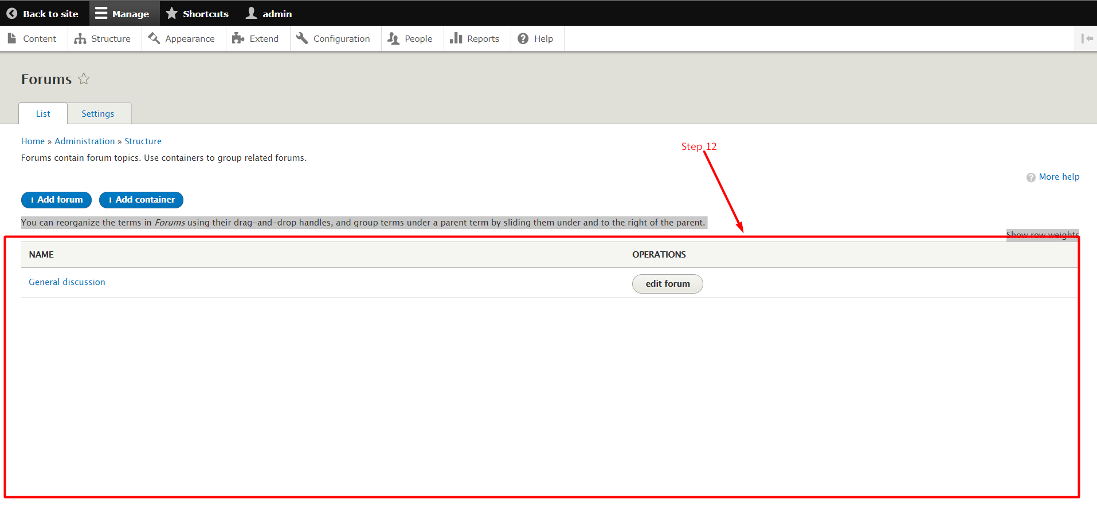
Task: Click the Add forum button
Action: [56, 200]
